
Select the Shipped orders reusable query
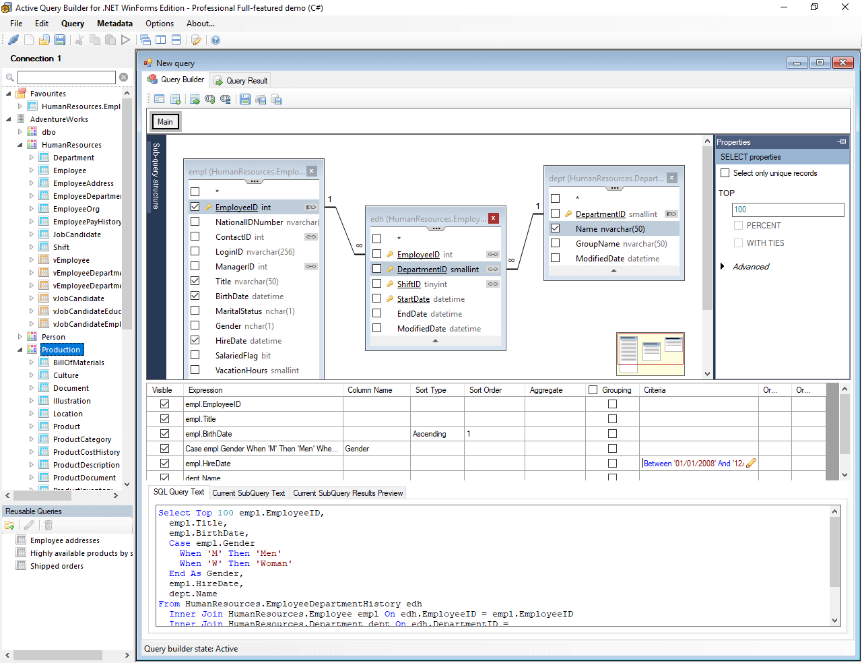click(x=57, y=566)
